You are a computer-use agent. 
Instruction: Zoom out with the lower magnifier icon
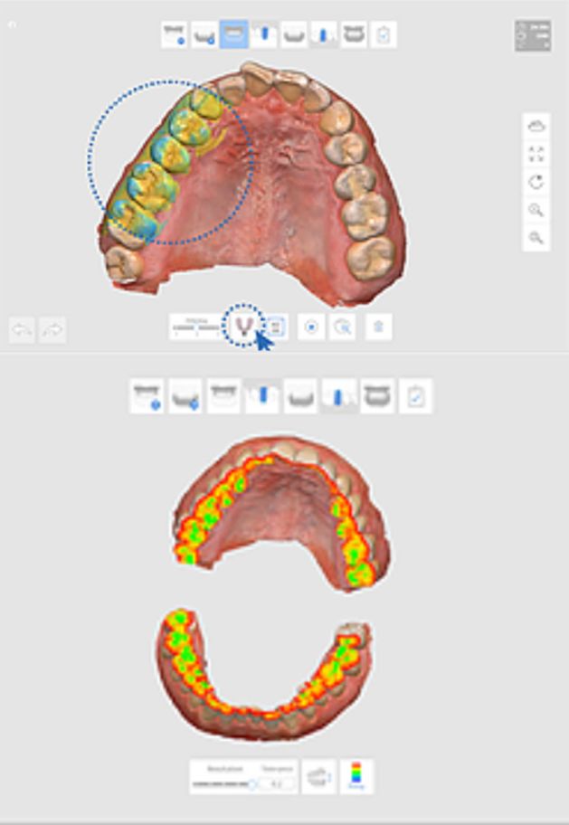(536, 238)
